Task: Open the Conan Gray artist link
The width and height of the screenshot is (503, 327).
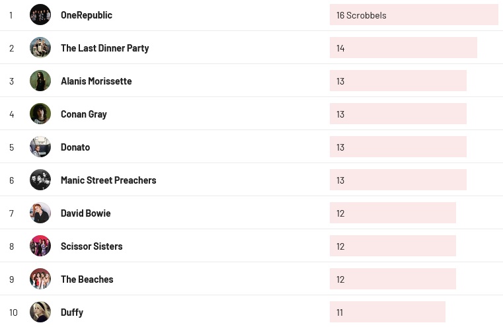Action: pos(83,114)
